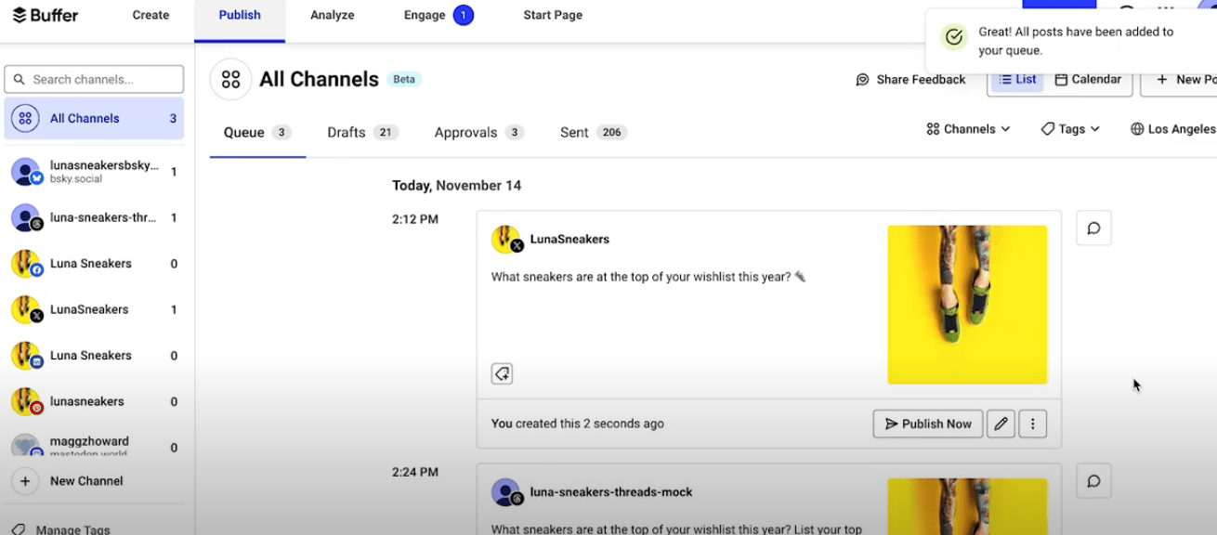
Task: Click the plus icon for New Channel
Action: coord(25,481)
